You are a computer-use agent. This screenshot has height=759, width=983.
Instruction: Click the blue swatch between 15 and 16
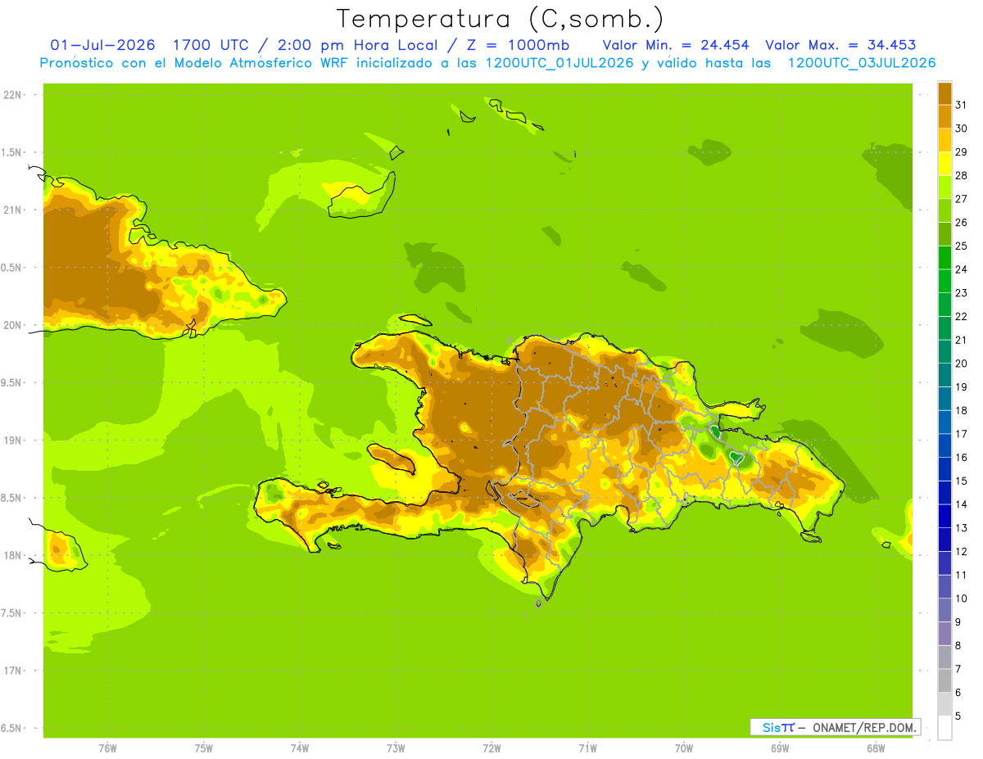944,469
